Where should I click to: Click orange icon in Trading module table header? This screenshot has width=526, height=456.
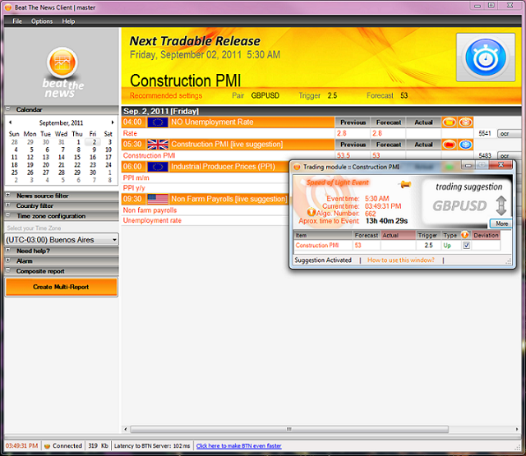pyautogui.click(x=464, y=235)
